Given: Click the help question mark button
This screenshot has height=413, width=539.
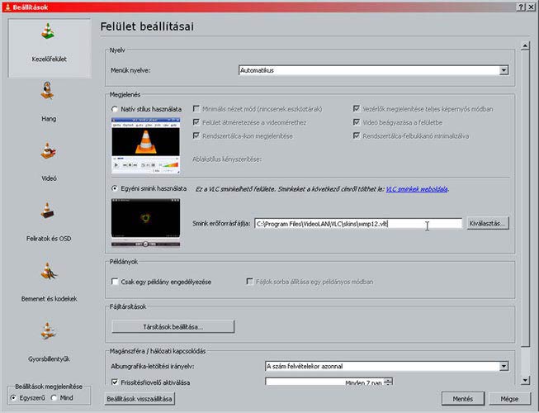Looking at the screenshot, I should (522, 7).
